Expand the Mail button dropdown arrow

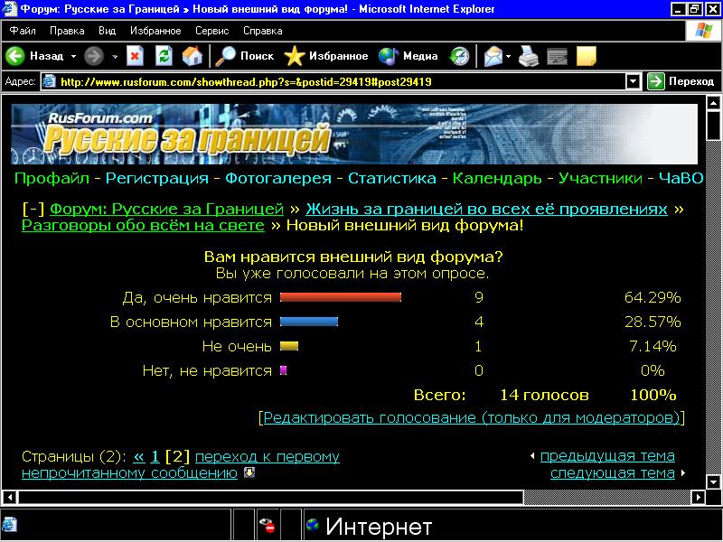(509, 56)
